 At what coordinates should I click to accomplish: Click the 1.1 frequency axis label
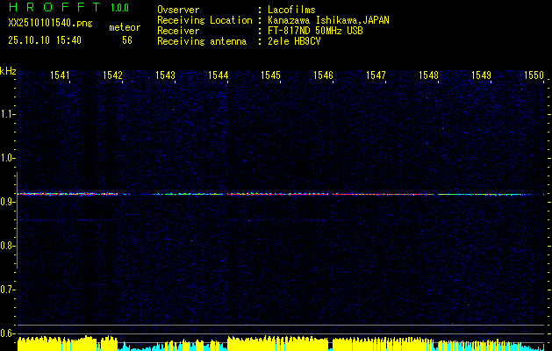8,114
